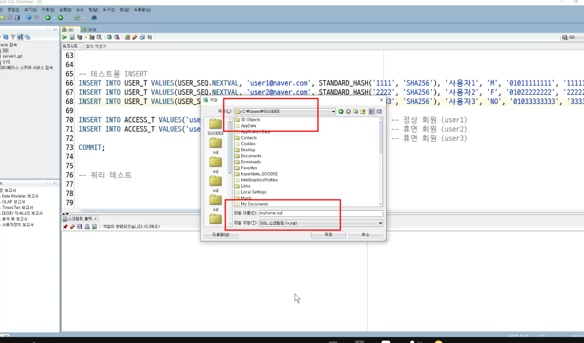Click the worksheet toolbar eraser (Clear) icon
The image size is (584, 343).
(135, 37)
